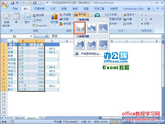Collapse the Area chart (面积图) dropdown
The height and width of the screenshot is (124, 165).
tap(81, 15)
